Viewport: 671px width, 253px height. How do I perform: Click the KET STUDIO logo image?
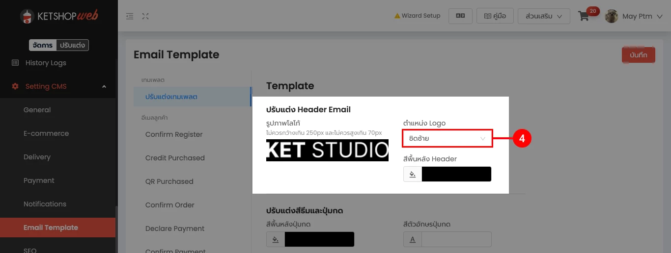pos(327,150)
